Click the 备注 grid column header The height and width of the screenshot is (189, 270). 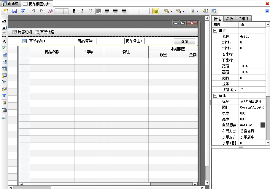(x=126, y=52)
